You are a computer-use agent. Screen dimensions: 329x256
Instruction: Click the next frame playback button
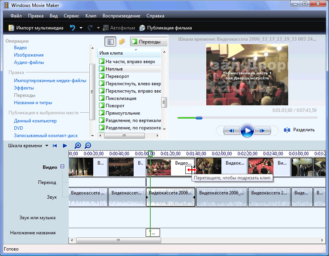tap(262, 131)
